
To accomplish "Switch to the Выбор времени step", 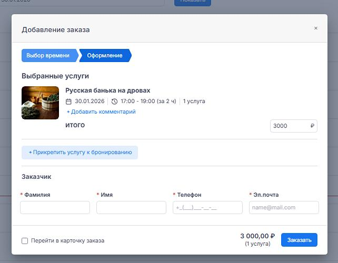I will [x=48, y=55].
